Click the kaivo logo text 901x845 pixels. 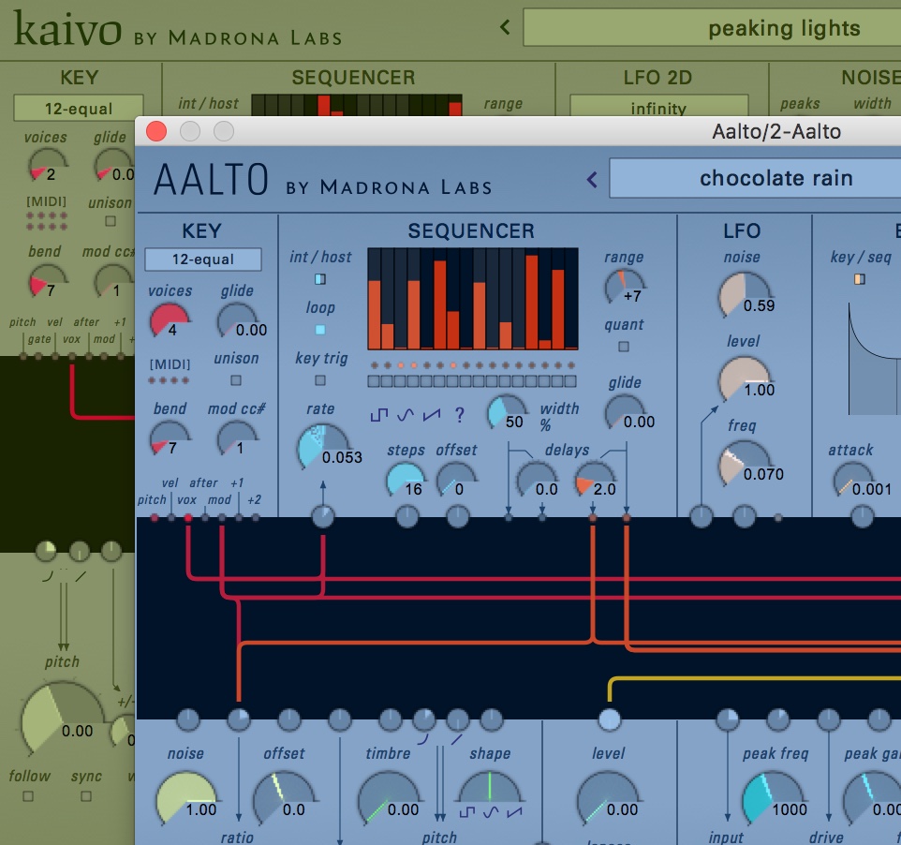(67, 30)
